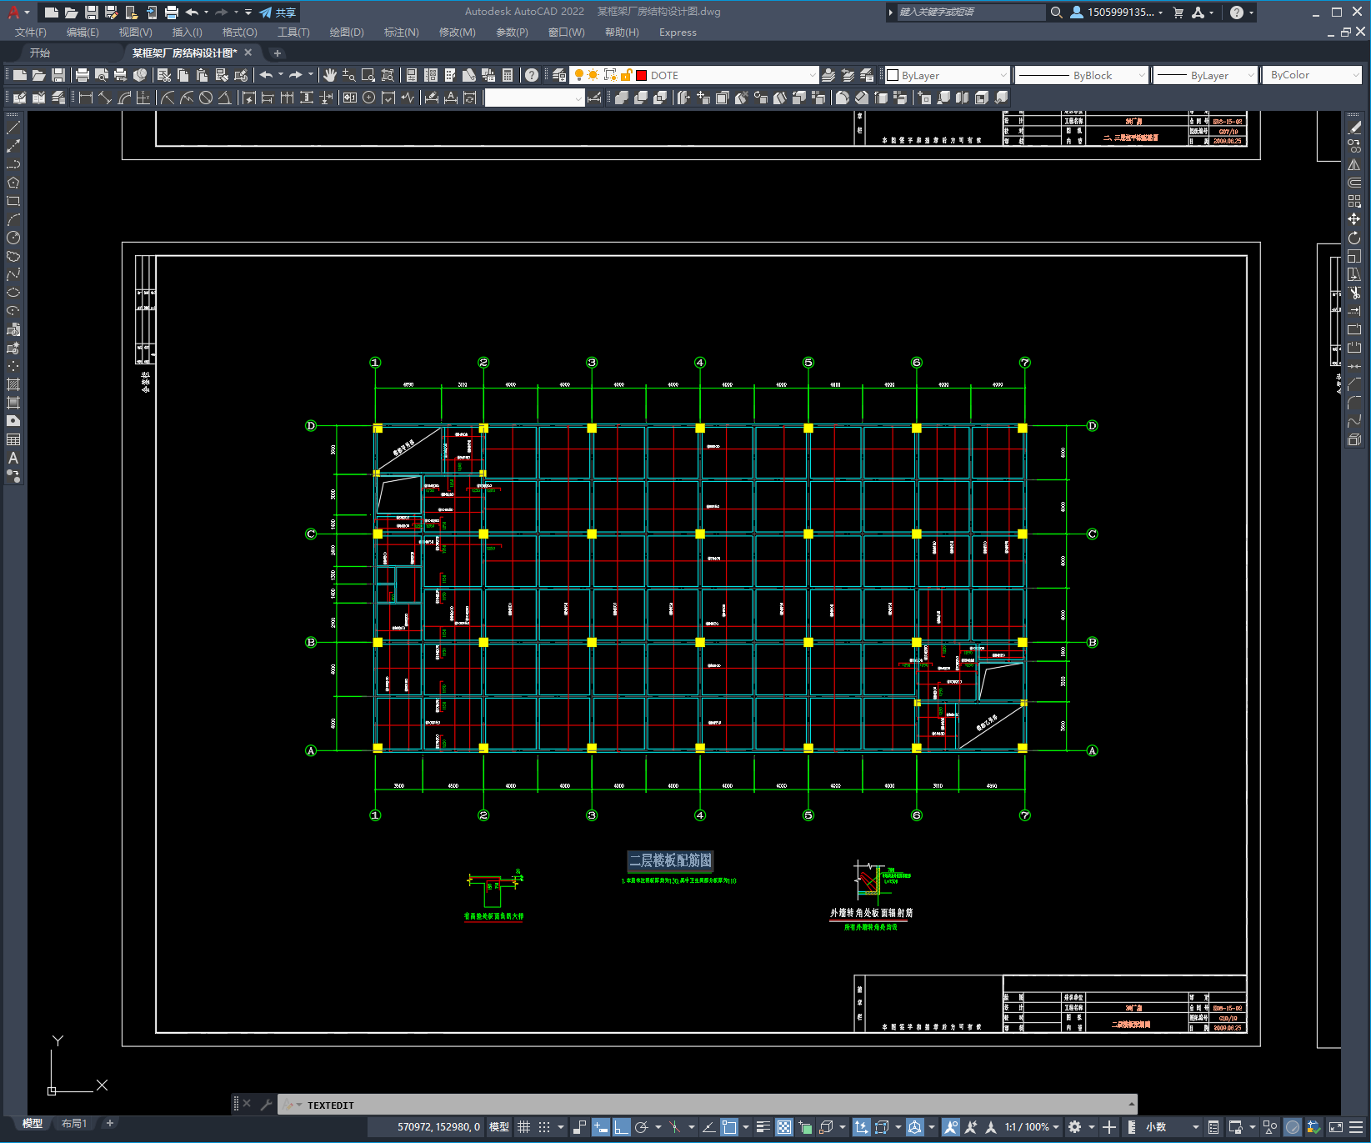Click the Diameter dimension tool icon

206,98
